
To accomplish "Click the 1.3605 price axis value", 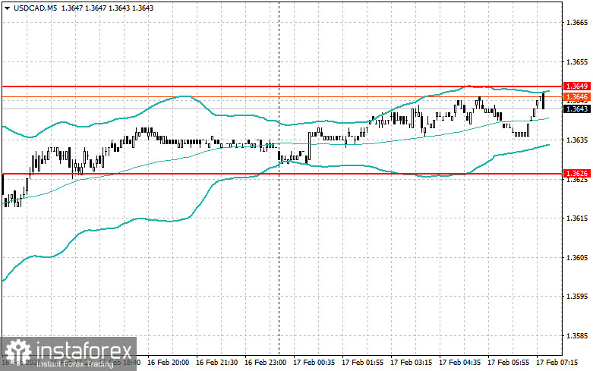I will [577, 258].
